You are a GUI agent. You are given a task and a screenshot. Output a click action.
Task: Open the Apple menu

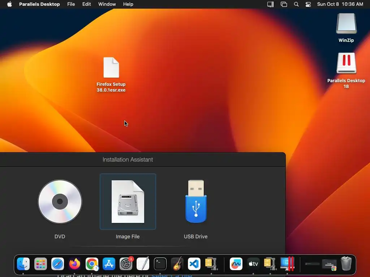click(x=9, y=4)
